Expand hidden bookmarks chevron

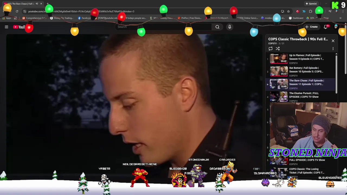pyautogui.click(x=340, y=18)
